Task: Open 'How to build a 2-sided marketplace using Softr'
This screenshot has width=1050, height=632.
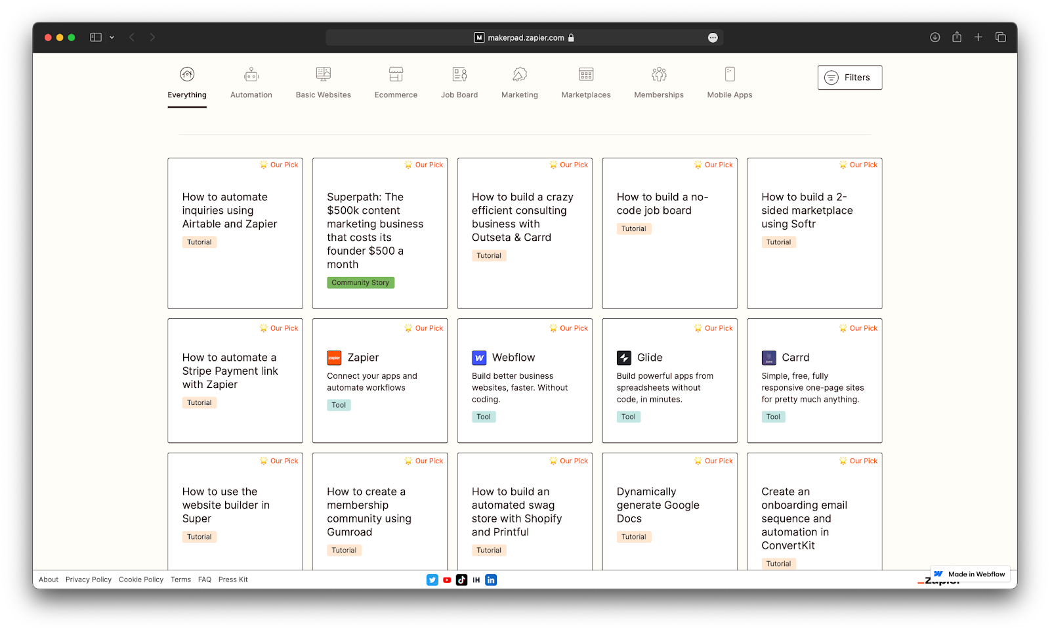Action: pos(807,211)
